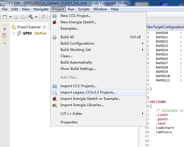
Task: Click the codestart line in editor
Action: tap(165, 128)
